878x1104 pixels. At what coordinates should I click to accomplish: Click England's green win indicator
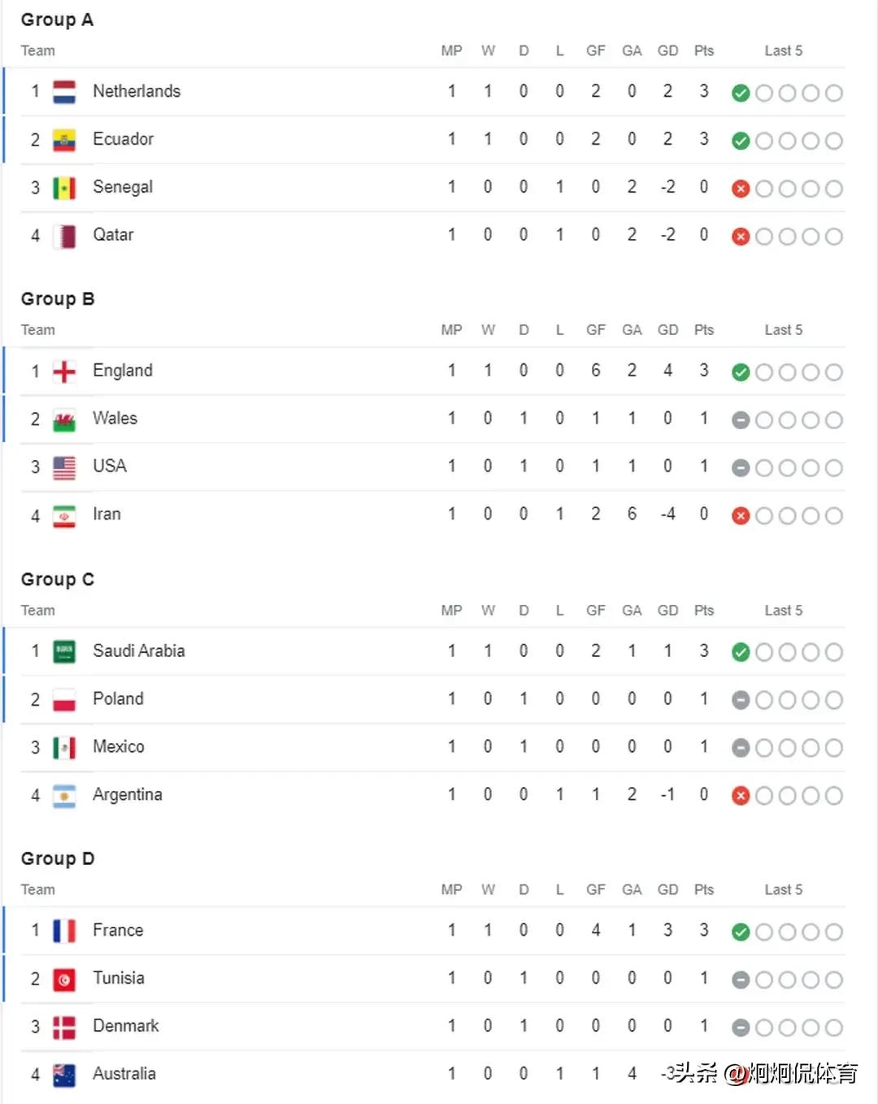(x=740, y=372)
